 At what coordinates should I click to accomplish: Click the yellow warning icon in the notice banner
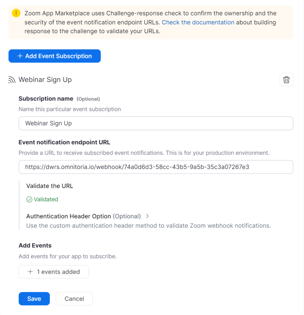click(x=16, y=13)
